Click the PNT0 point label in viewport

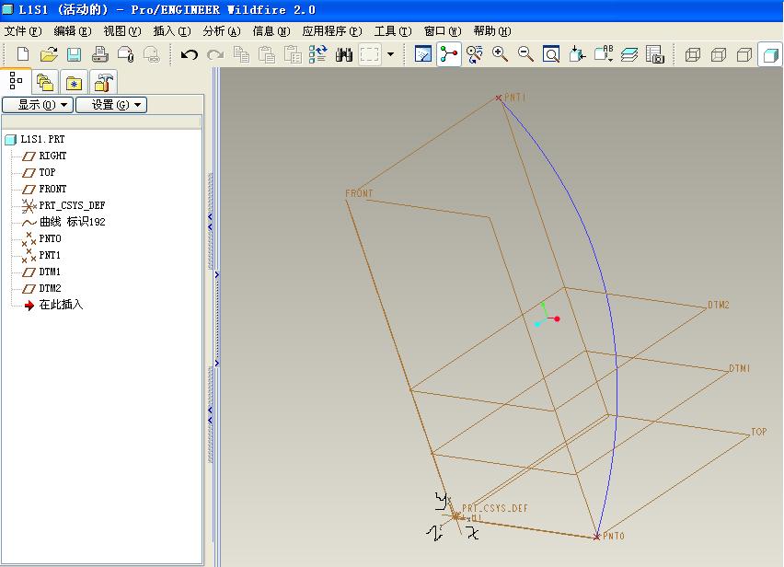614,536
